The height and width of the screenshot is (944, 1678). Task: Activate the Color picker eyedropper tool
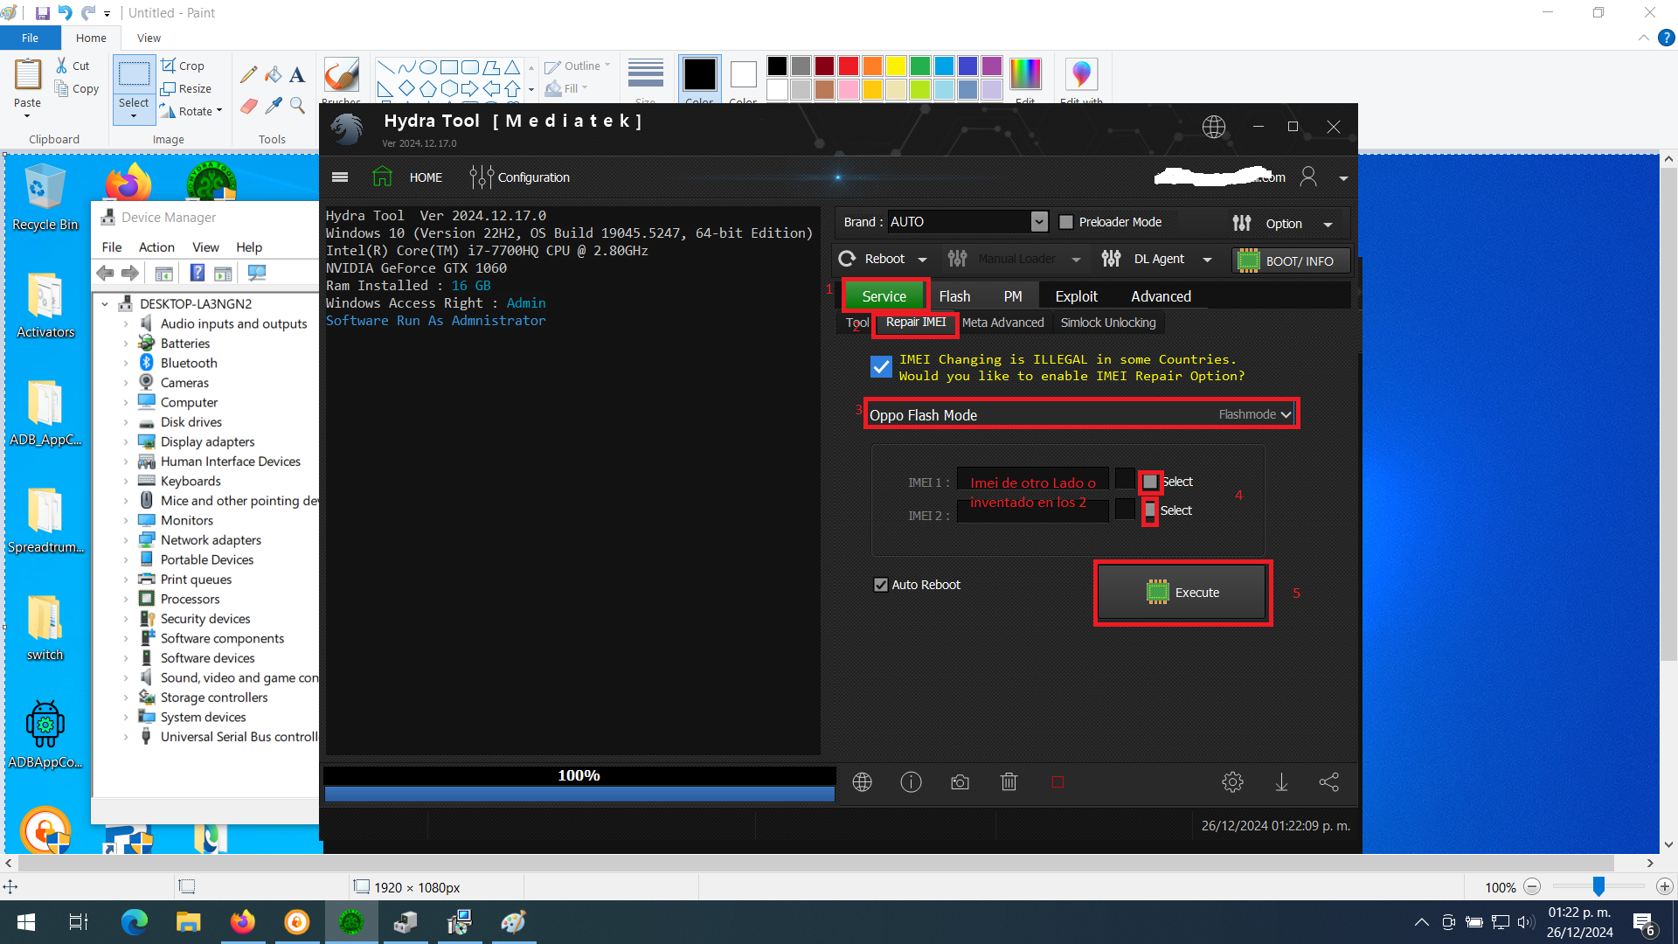click(x=274, y=106)
